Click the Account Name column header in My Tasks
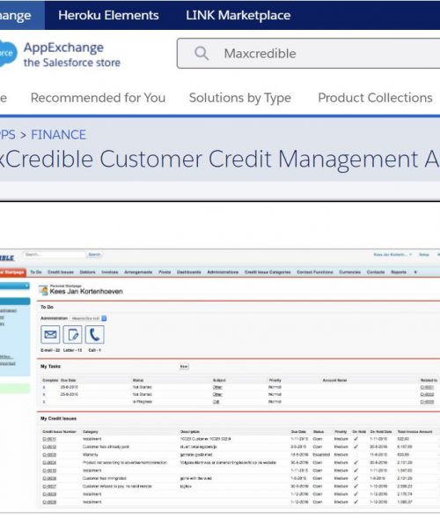The height and width of the screenshot is (529, 440). coord(334,380)
